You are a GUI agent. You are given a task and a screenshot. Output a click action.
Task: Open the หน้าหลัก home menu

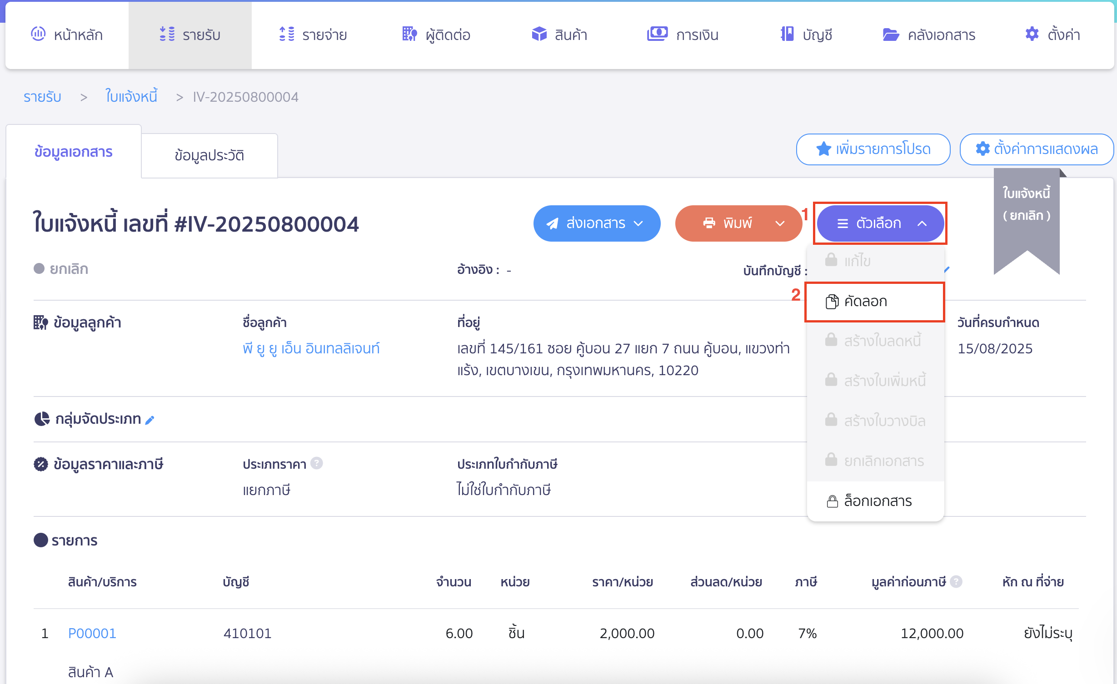67,35
